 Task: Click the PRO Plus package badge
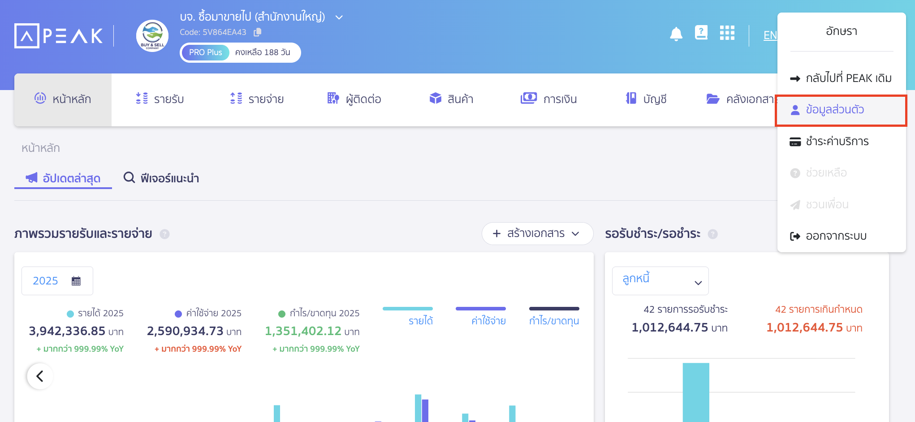click(206, 52)
